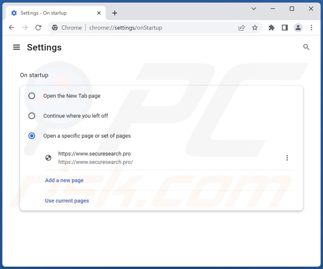Click the Settings page title

point(44,47)
